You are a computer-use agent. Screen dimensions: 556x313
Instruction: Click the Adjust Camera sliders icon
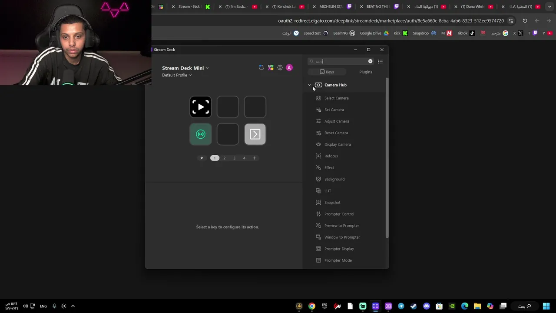[318, 121]
